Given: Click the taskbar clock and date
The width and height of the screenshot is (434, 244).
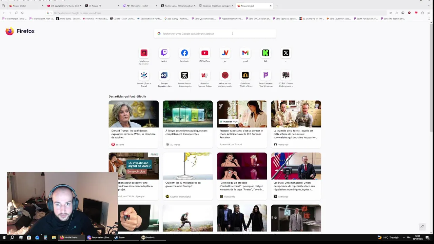Looking at the screenshot, I should (x=418, y=238).
